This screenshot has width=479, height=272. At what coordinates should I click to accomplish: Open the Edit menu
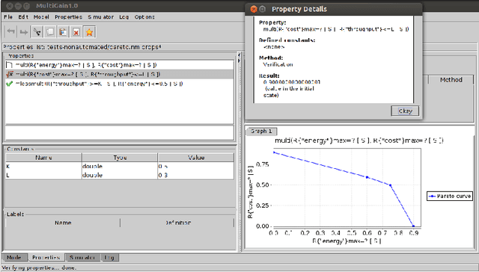23,16
